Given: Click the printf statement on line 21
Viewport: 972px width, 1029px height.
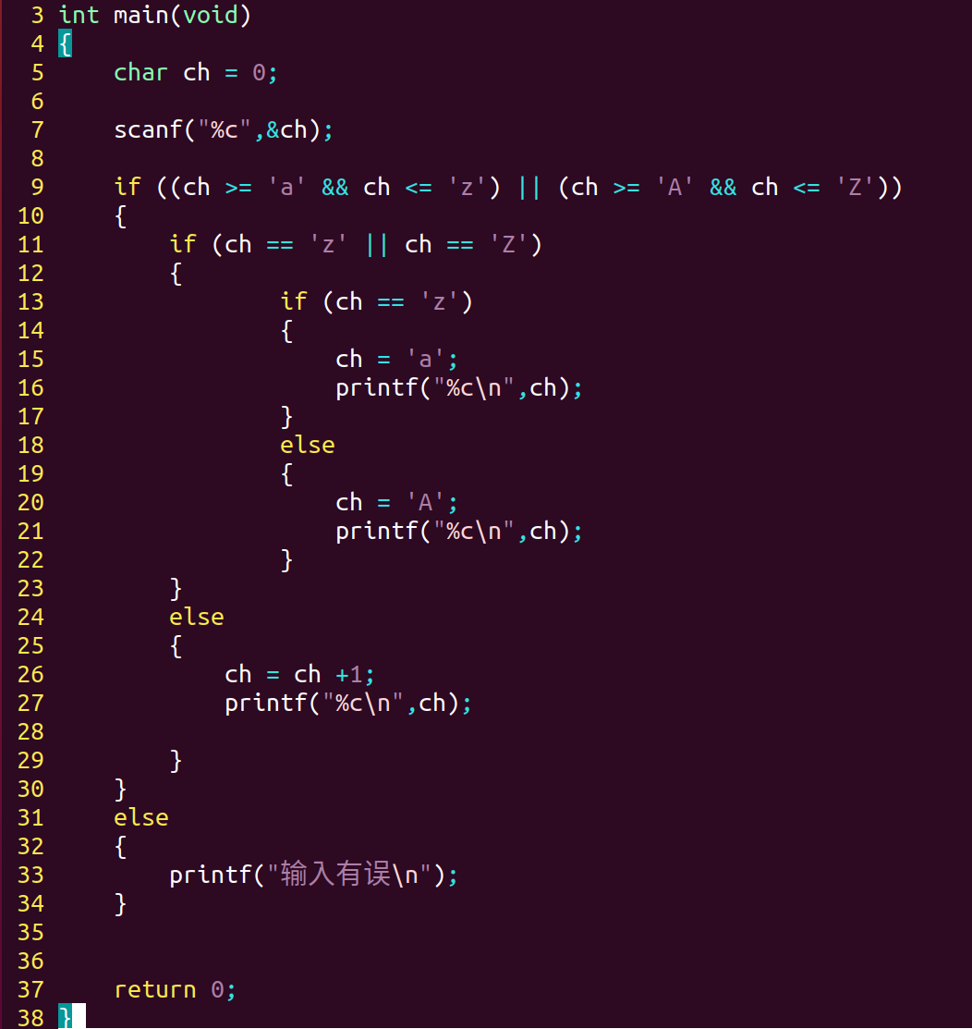Looking at the screenshot, I should (458, 531).
